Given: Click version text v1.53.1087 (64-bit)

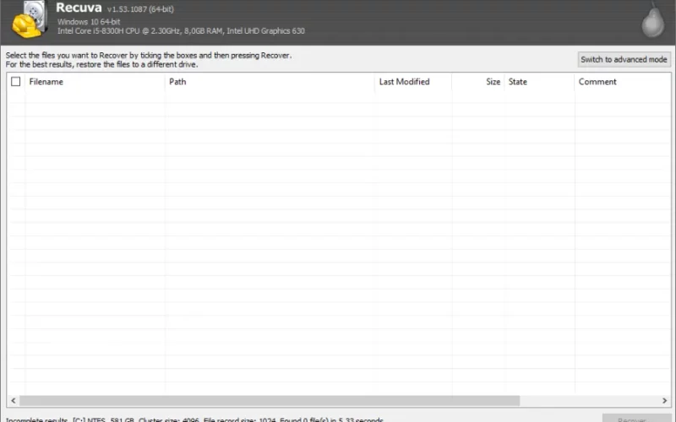Looking at the screenshot, I should pyautogui.click(x=140, y=9).
